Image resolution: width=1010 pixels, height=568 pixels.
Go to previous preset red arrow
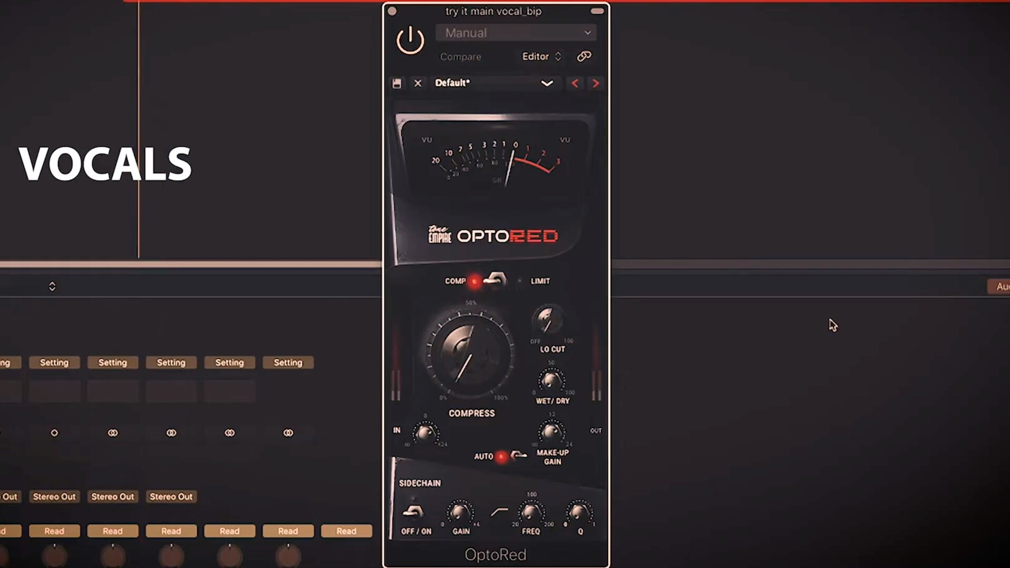(575, 83)
